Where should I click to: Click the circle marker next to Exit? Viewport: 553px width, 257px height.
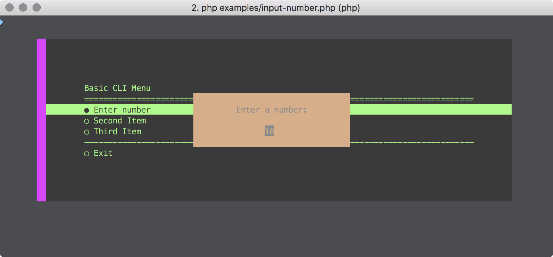(87, 154)
